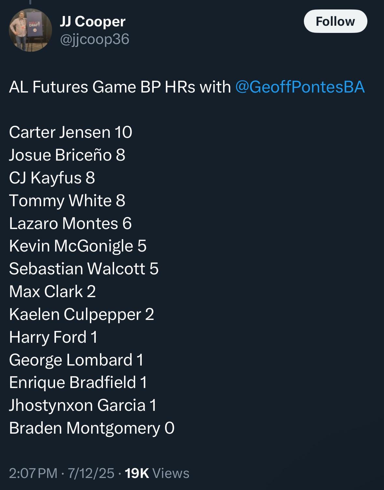Open the @jjcoop36 handle link
The width and height of the screenshot is (384, 490).
coord(94,39)
